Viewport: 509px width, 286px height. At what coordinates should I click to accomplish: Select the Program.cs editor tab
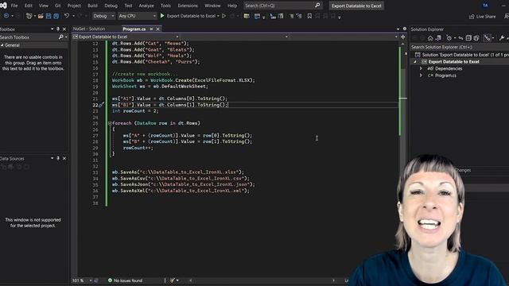[134, 29]
